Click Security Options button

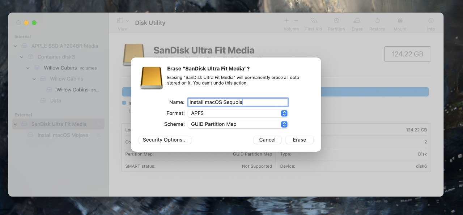point(165,140)
